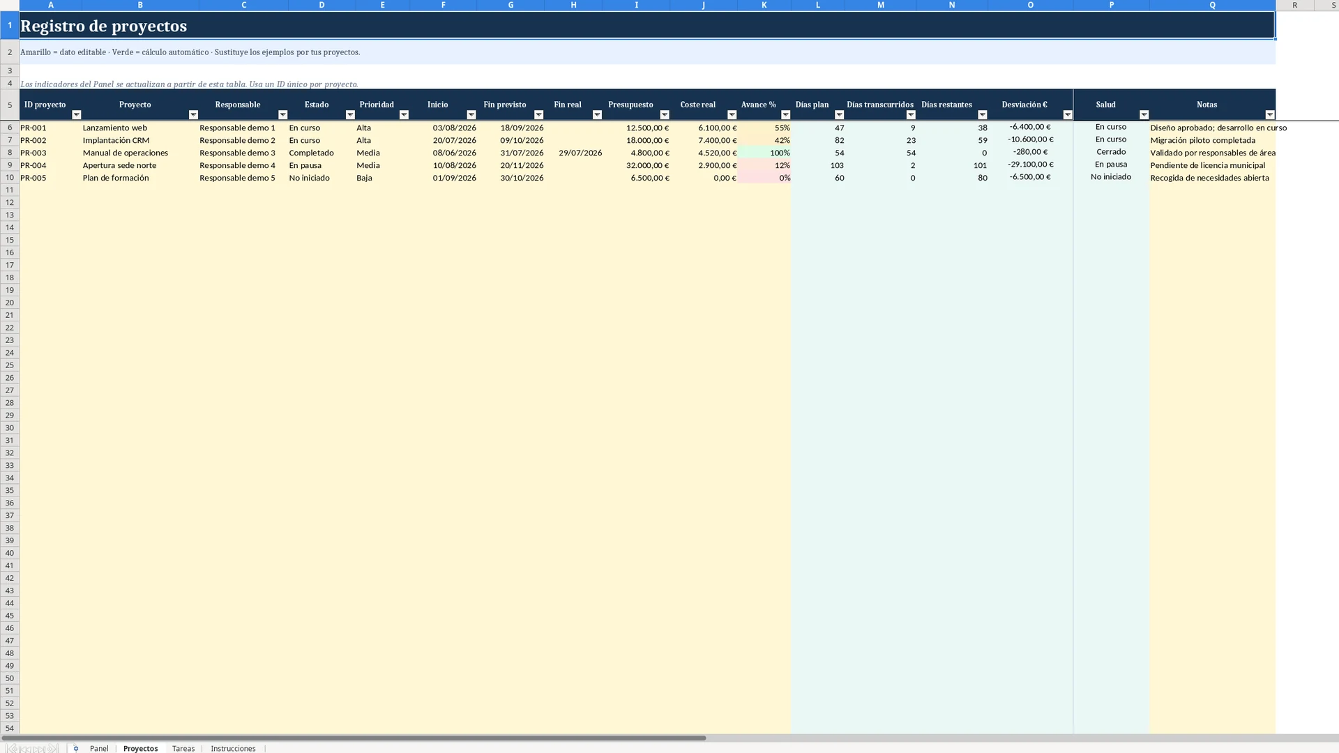Switch to the Tareas sheet tab

183,748
